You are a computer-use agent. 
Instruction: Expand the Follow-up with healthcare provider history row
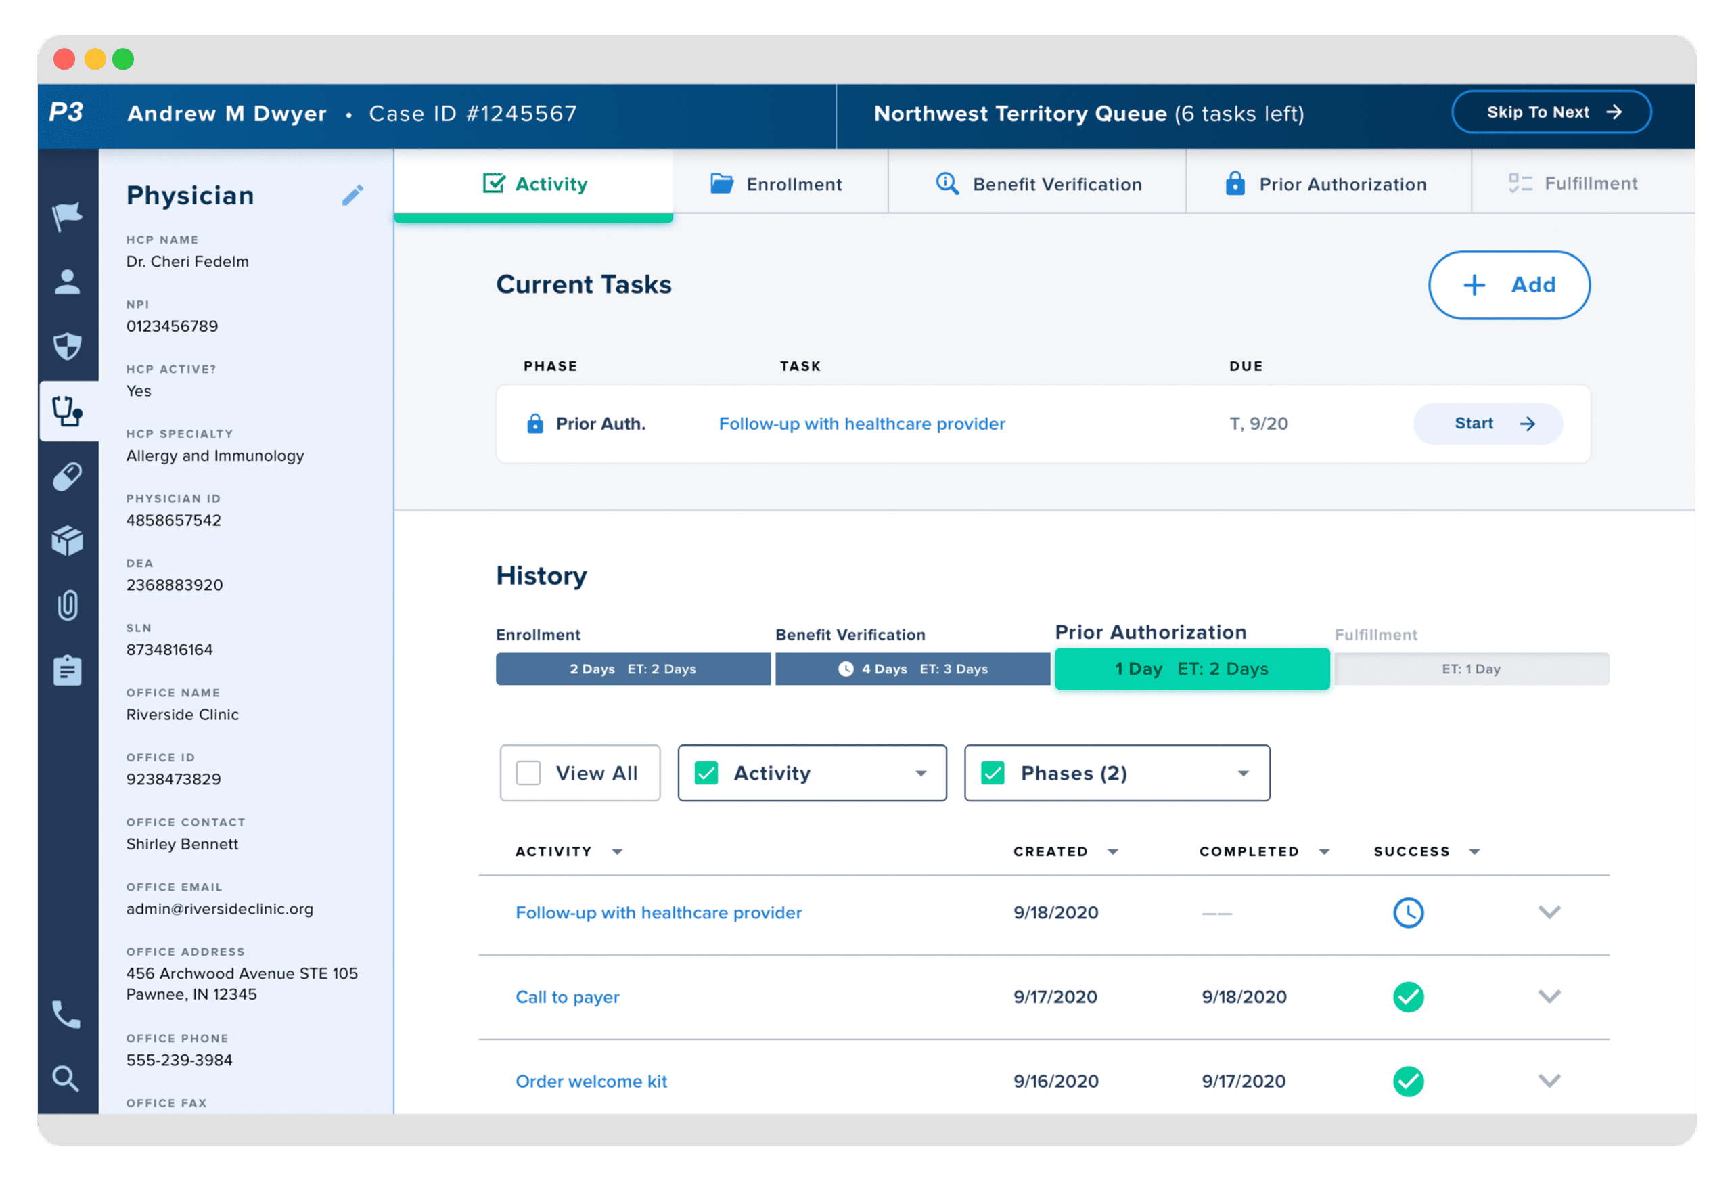tap(1549, 912)
